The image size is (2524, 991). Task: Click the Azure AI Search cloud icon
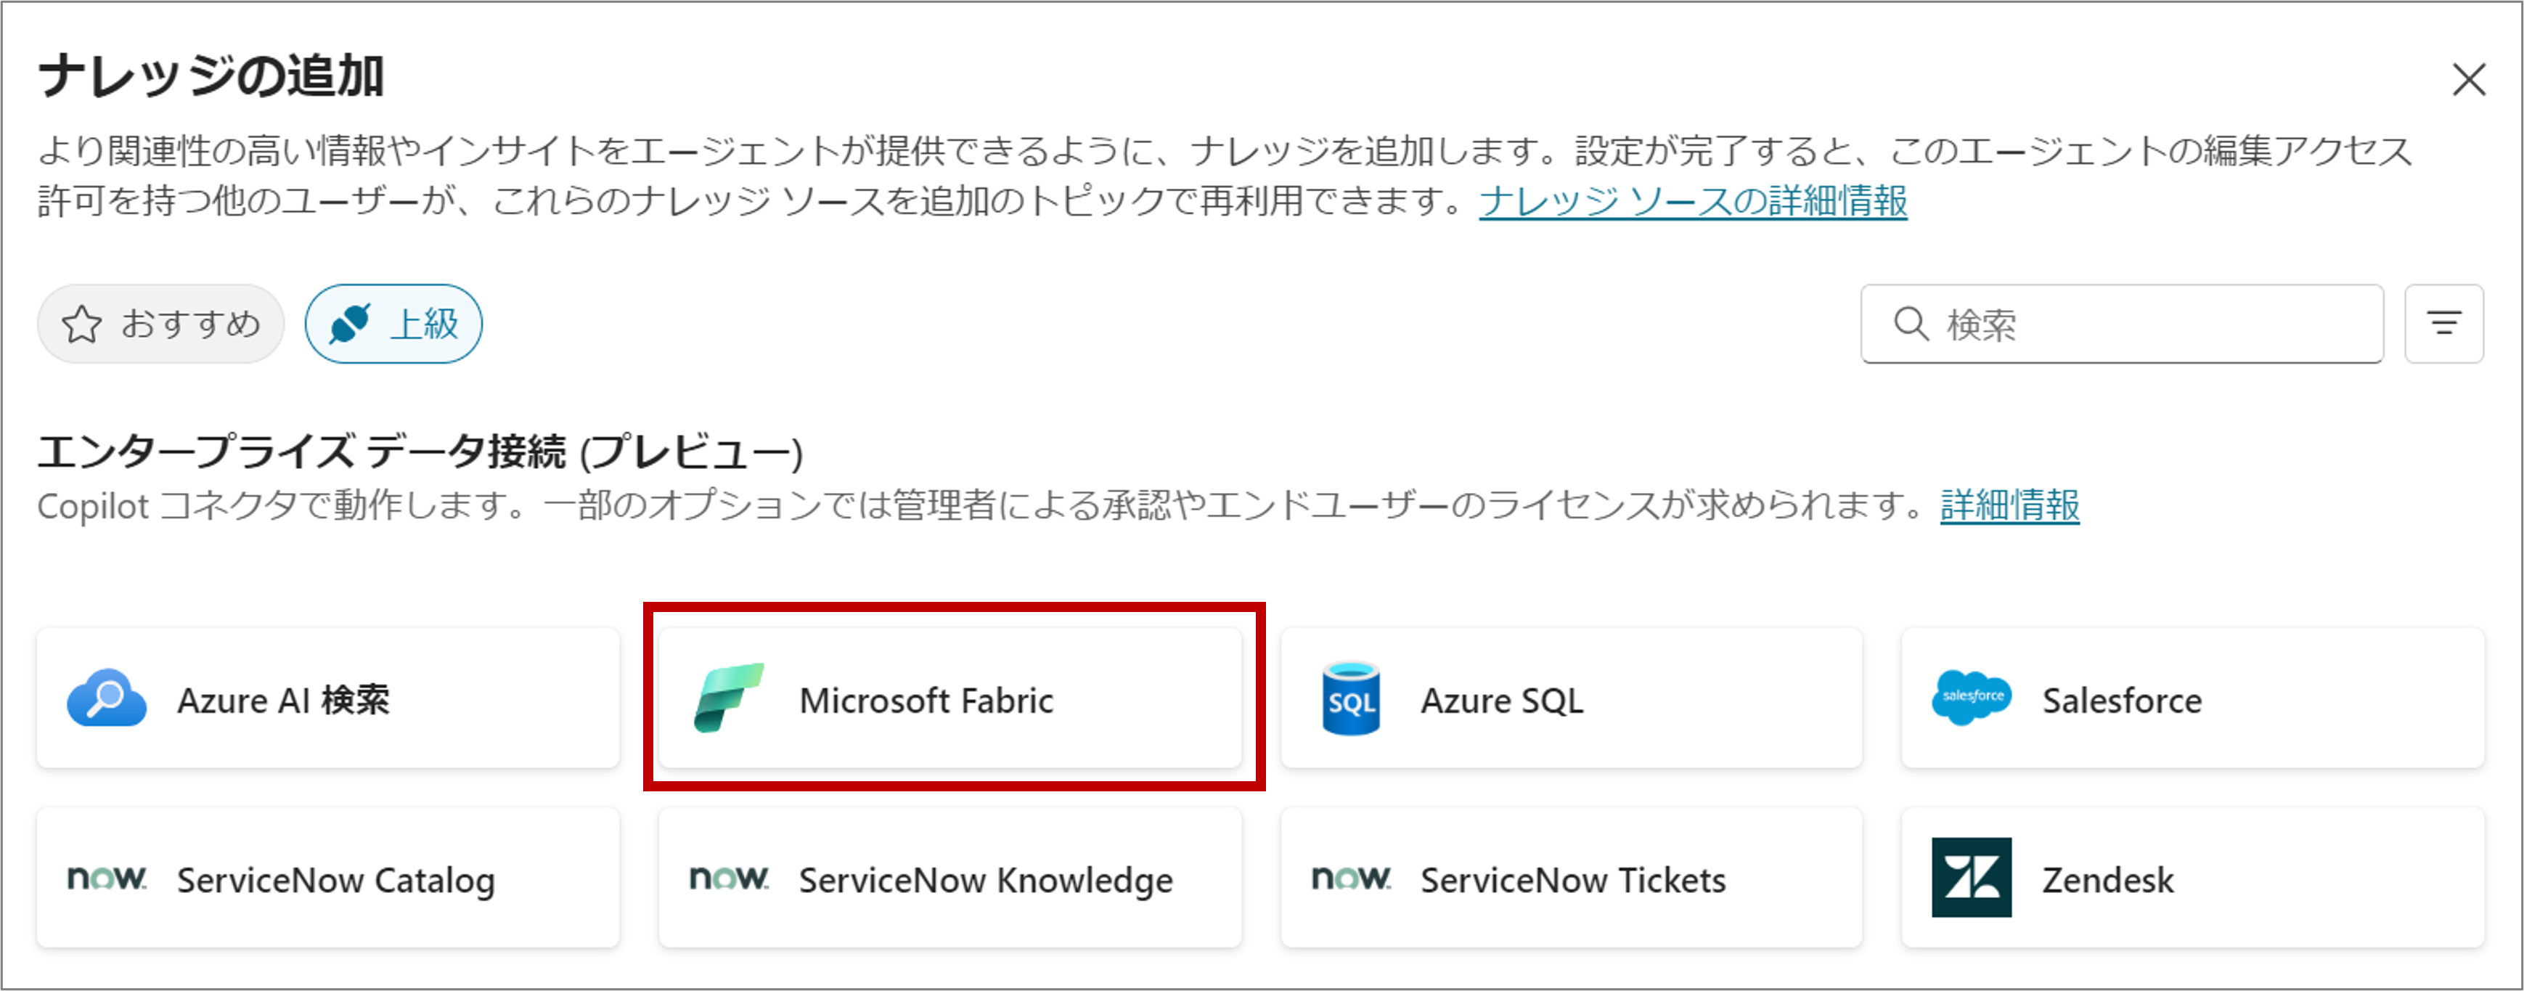[107, 698]
